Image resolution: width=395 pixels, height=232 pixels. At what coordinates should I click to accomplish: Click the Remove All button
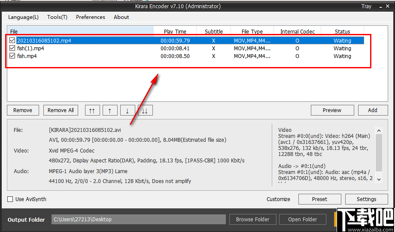click(61, 110)
